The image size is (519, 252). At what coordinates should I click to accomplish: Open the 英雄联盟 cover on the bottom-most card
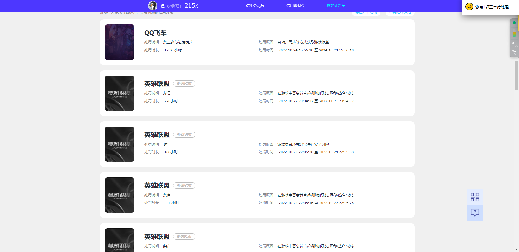tap(120, 240)
